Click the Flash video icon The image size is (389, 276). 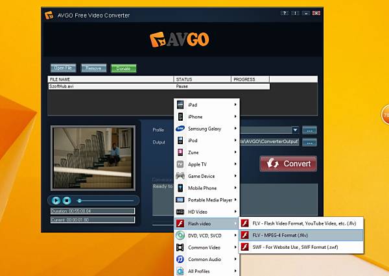[x=180, y=223]
